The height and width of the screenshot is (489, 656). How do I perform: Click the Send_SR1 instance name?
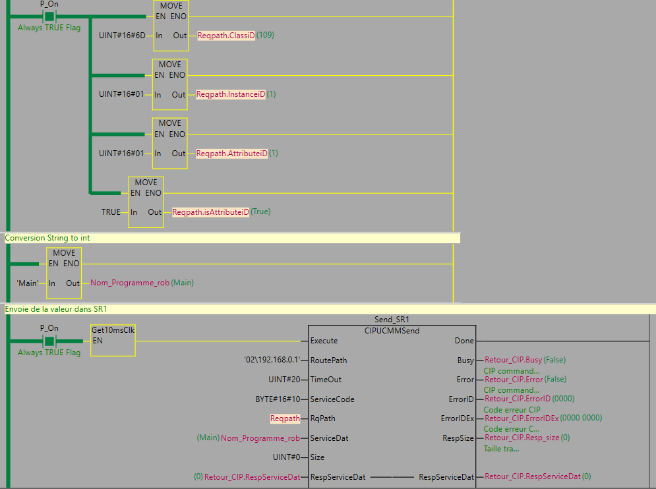coord(392,320)
